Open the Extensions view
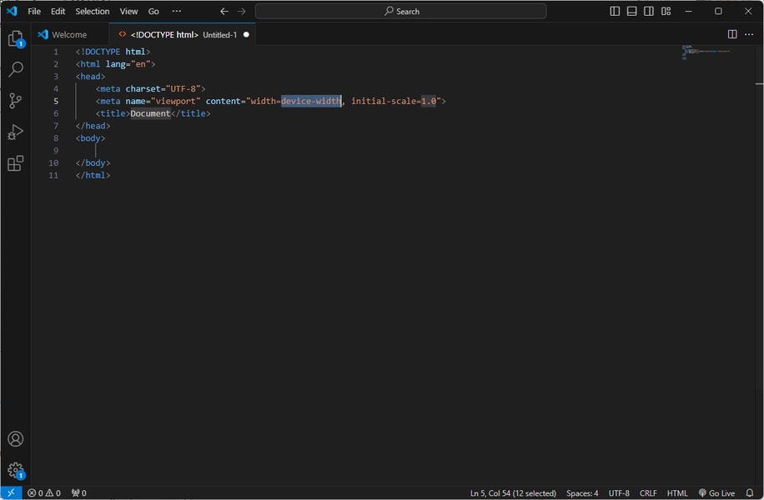Screen dimensions: 764x500 click(x=15, y=164)
